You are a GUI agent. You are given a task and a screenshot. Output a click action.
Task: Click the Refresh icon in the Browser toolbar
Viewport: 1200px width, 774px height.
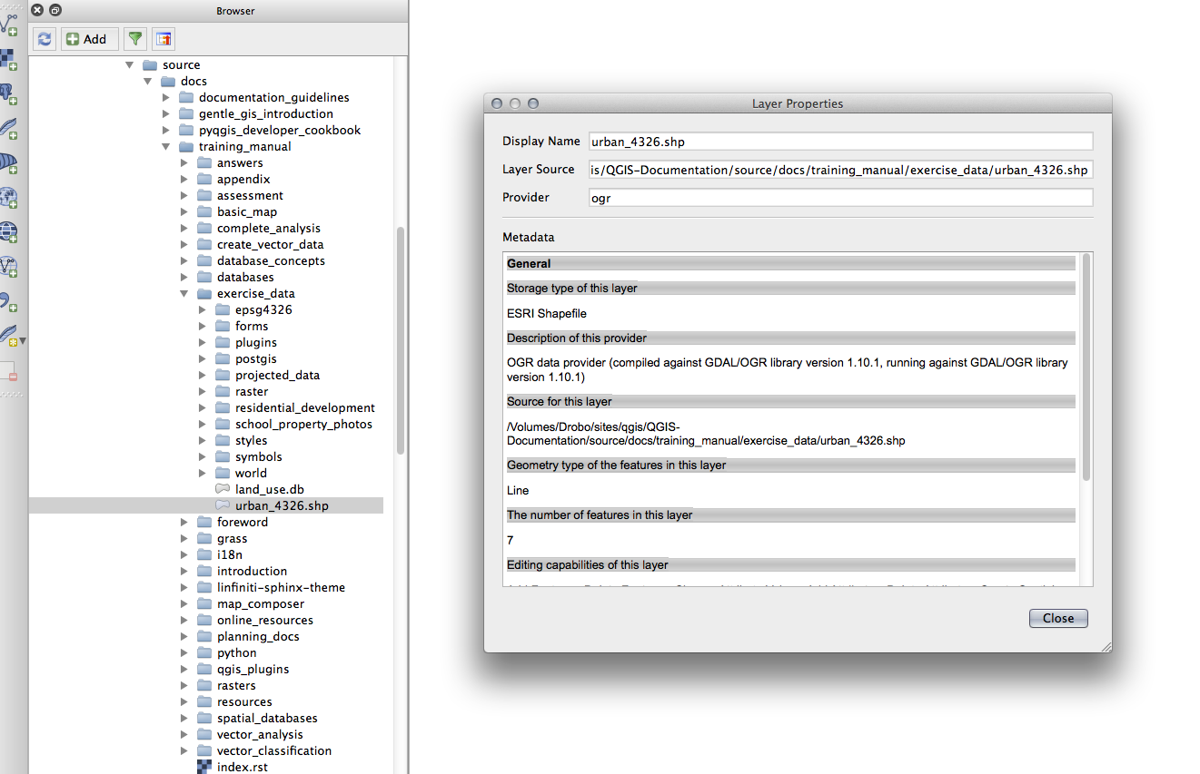coord(44,38)
